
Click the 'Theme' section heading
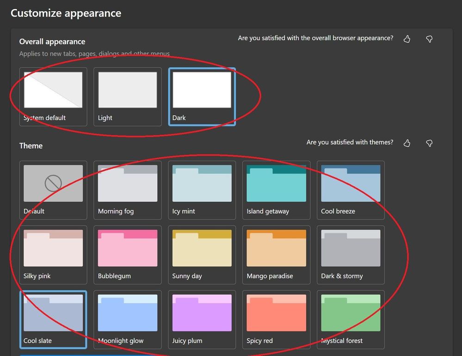pyautogui.click(x=31, y=146)
